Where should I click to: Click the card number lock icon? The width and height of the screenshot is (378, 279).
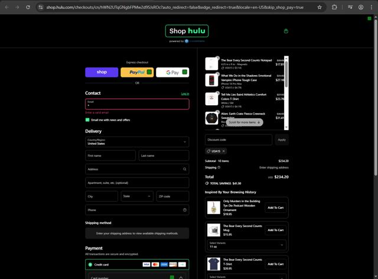pos(181,278)
